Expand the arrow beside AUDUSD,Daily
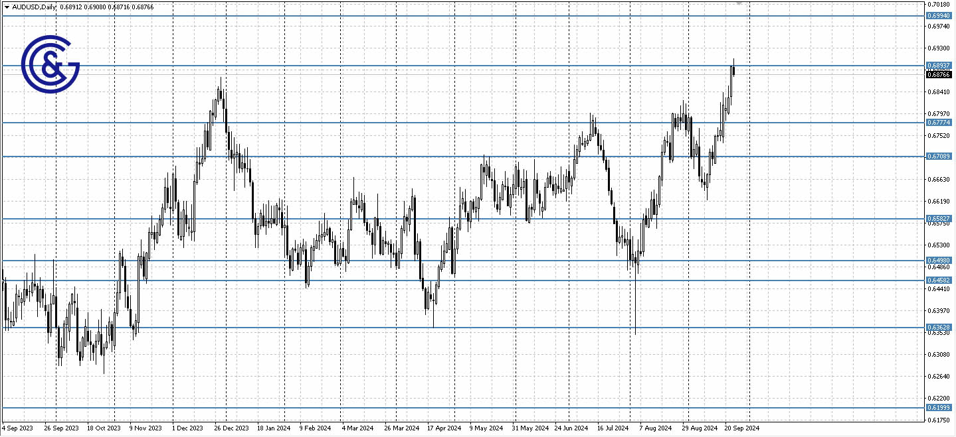956x437 pixels. (7, 6)
